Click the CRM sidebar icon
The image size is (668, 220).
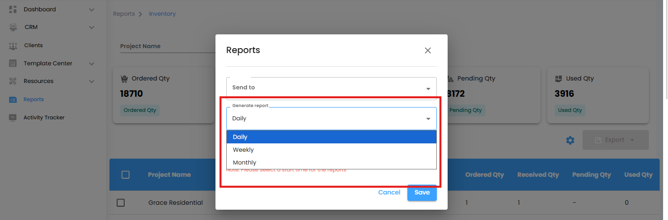(x=13, y=27)
